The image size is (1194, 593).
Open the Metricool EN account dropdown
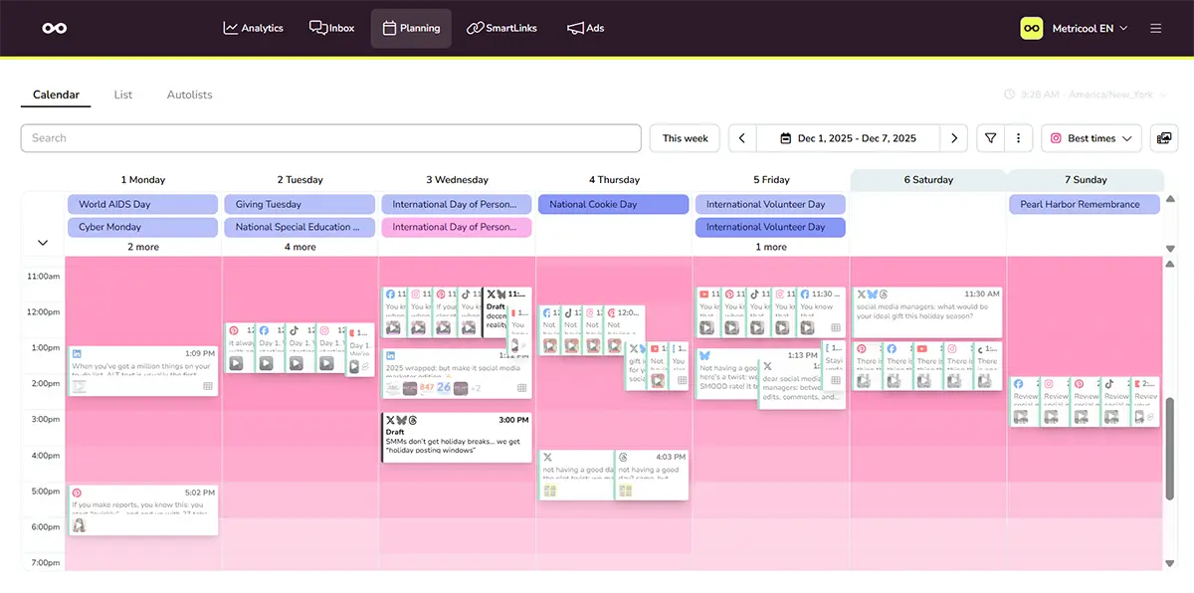1090,29
